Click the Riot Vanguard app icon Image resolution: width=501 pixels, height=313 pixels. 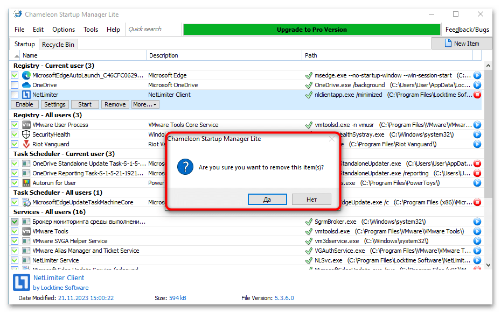26,144
